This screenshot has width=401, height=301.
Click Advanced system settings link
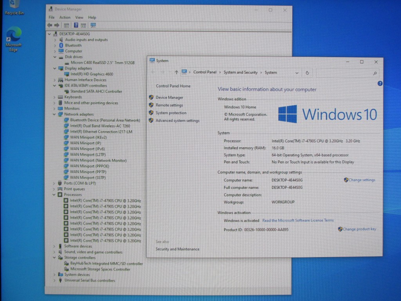[177, 121]
